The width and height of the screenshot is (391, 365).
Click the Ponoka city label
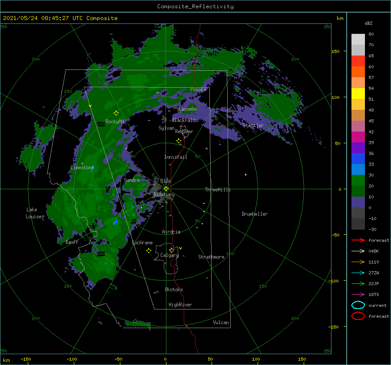(x=198, y=89)
